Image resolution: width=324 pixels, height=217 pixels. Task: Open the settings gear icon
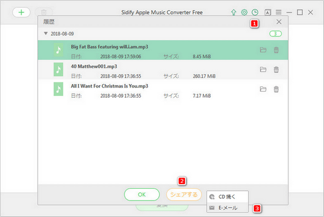coord(244,12)
